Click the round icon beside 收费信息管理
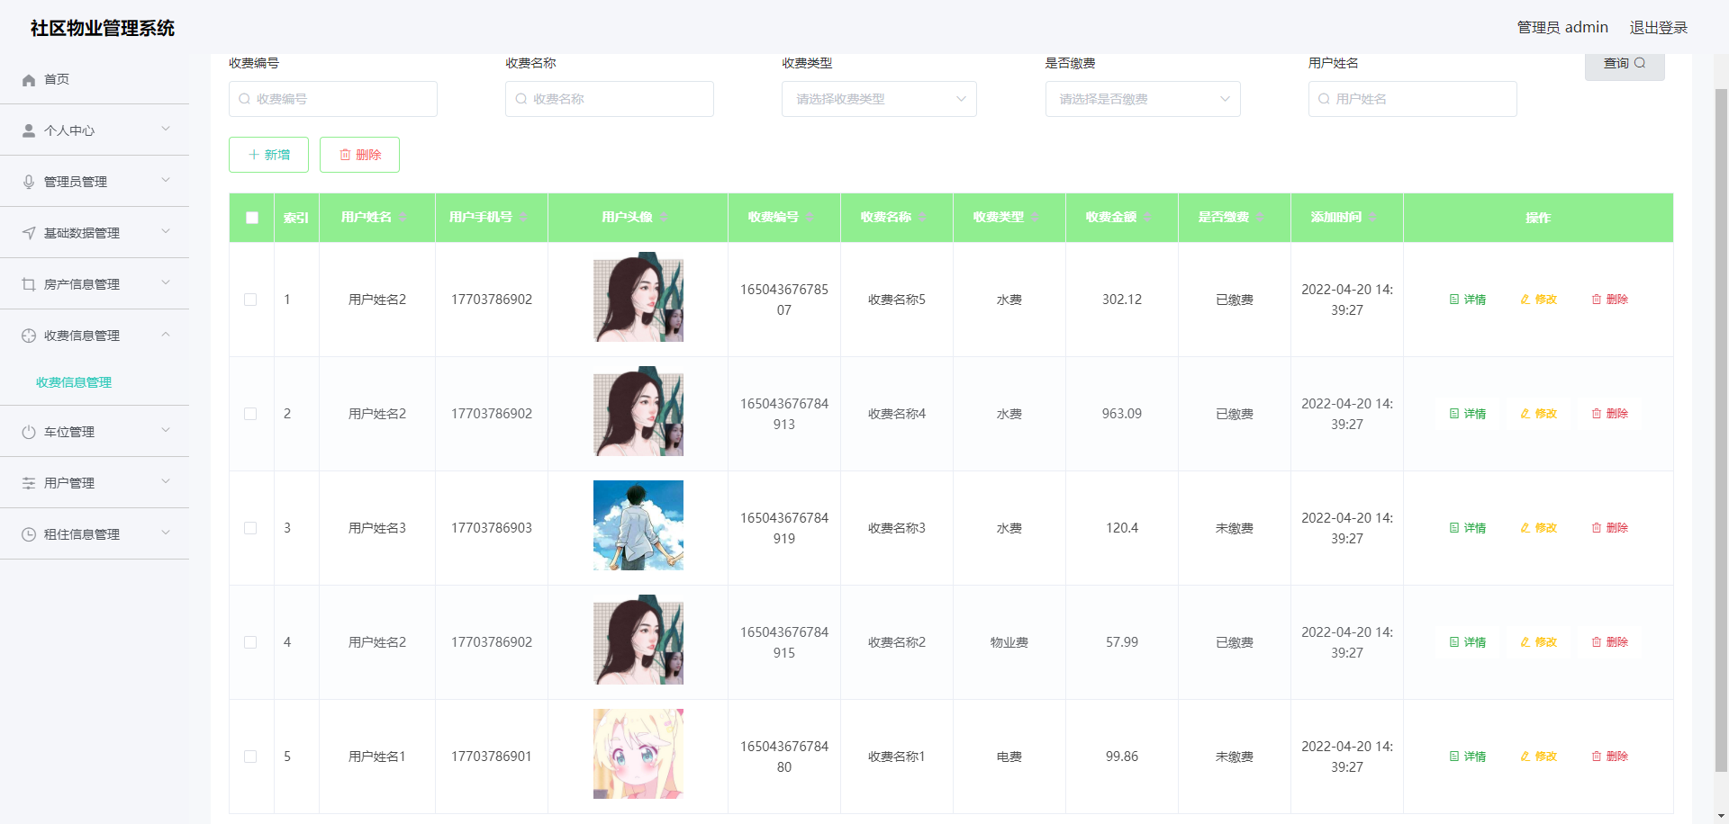The image size is (1729, 824). click(29, 336)
